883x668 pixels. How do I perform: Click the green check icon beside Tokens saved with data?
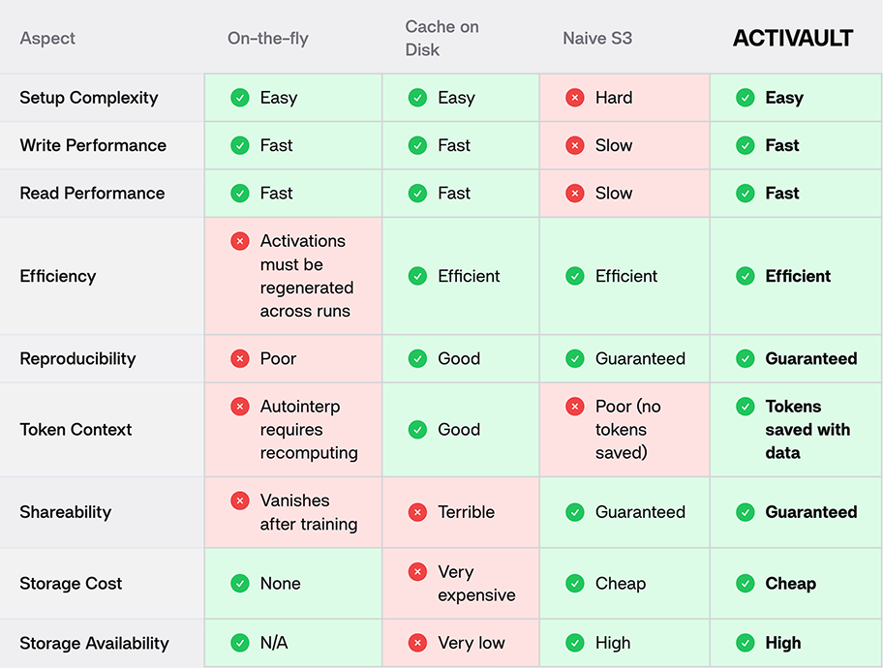(746, 406)
